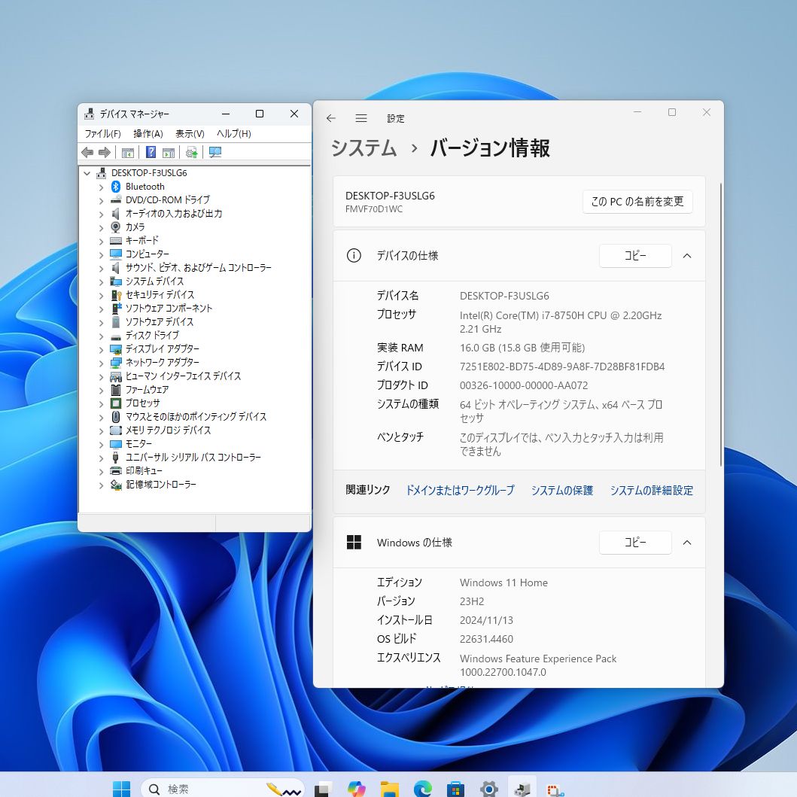Expand the DVD/CD-ROM ドライブ node

point(101,200)
